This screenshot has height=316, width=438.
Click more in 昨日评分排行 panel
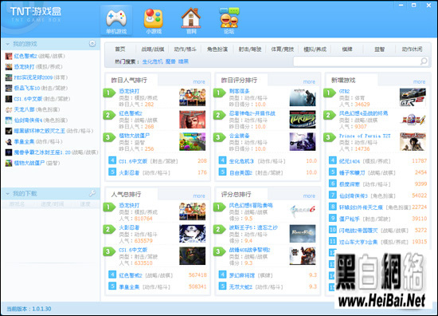tap(309, 81)
